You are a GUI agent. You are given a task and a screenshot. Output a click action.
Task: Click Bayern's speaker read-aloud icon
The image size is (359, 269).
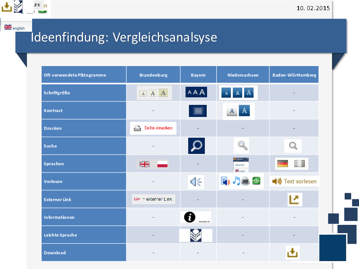coord(196,182)
